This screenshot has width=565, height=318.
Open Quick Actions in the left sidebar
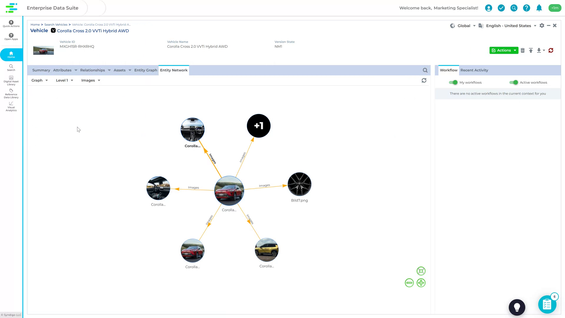[11, 24]
